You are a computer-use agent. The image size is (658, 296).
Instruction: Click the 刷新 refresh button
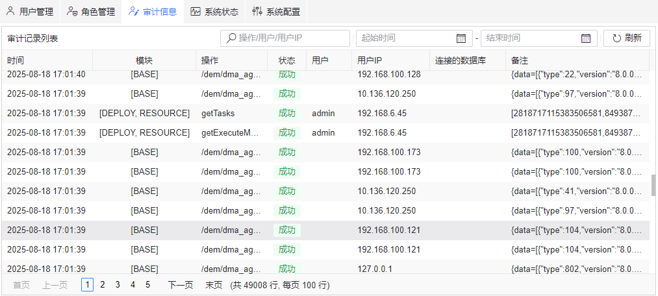coord(627,38)
